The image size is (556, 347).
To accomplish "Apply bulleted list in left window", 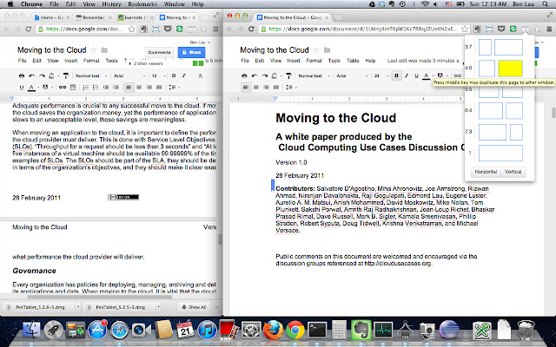I will 96,87.
